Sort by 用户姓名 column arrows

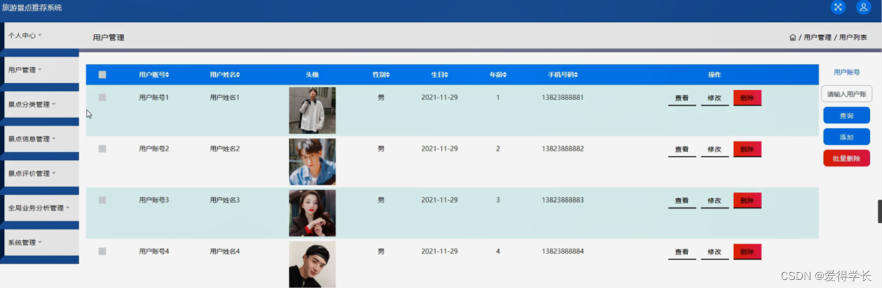pos(238,75)
